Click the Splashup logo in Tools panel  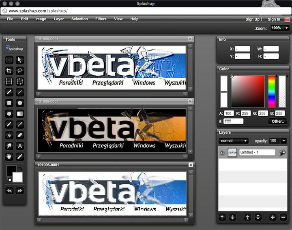(15, 48)
